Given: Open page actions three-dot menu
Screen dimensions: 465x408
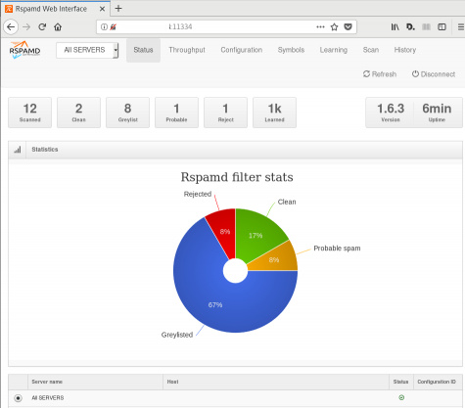Looking at the screenshot, I should [x=320, y=27].
